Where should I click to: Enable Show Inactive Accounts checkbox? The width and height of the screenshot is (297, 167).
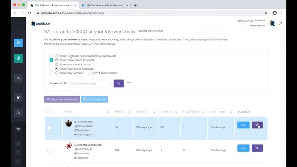[x=52, y=64]
